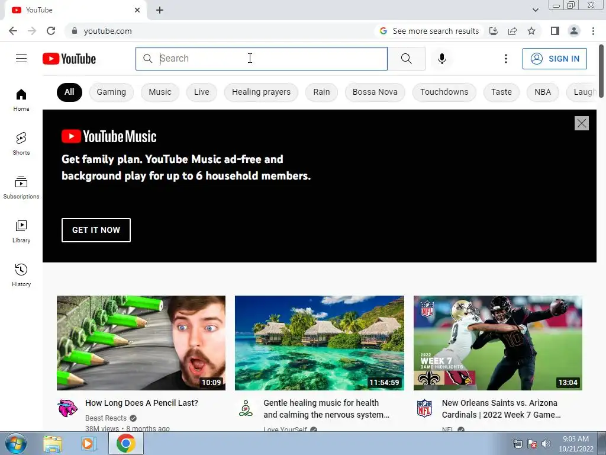606x455 pixels.
Task: Select the Touchdowns chip
Action: coord(444,92)
